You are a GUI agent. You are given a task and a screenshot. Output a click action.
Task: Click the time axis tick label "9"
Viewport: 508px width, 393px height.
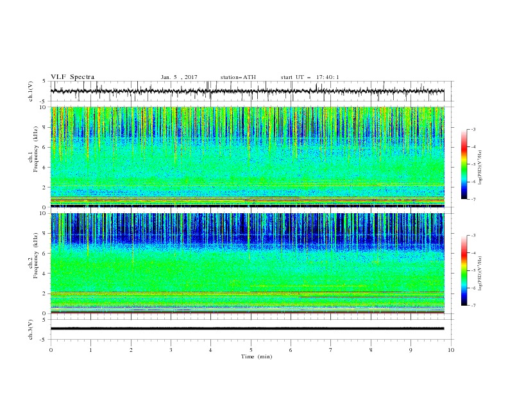[411, 350]
